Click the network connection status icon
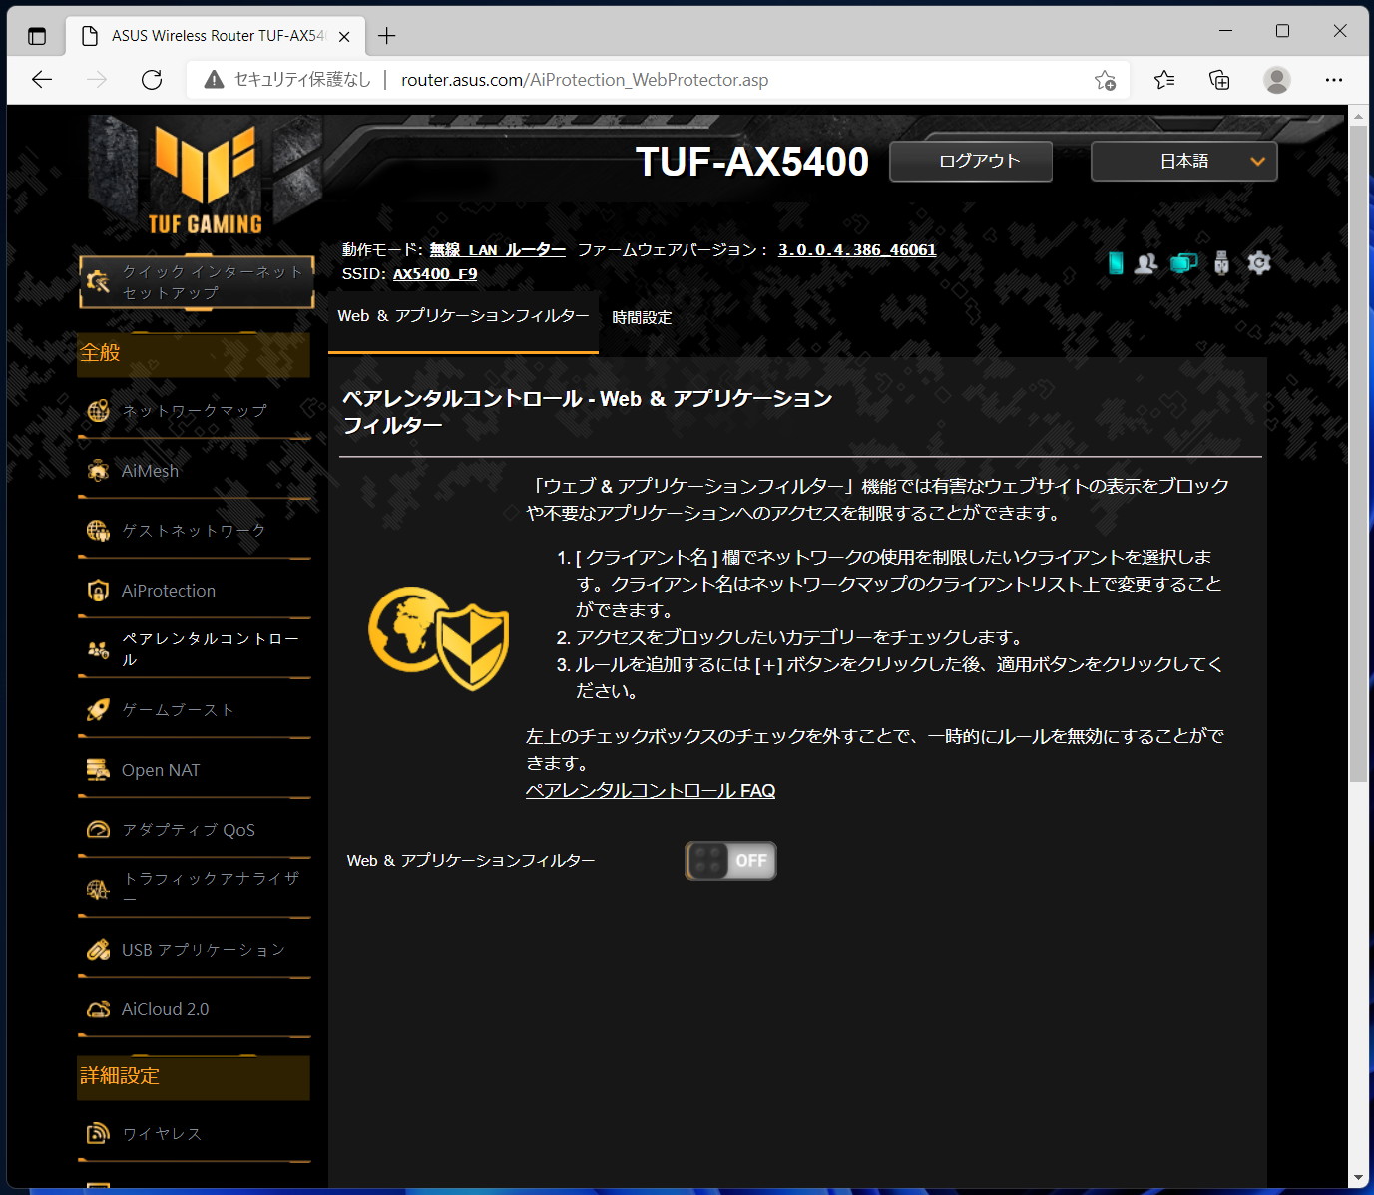 [x=1183, y=263]
